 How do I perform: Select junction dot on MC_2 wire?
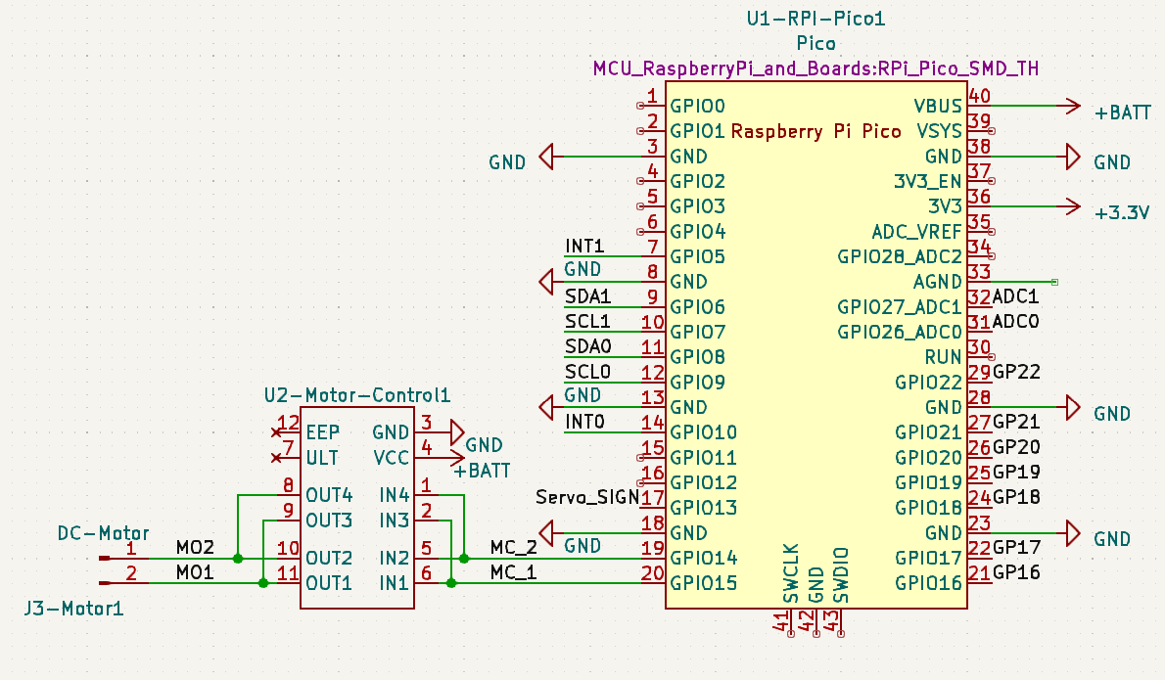(x=464, y=559)
